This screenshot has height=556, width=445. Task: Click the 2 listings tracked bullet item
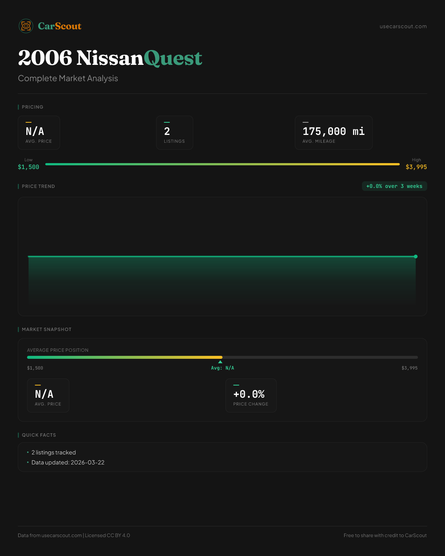pyautogui.click(x=53, y=453)
